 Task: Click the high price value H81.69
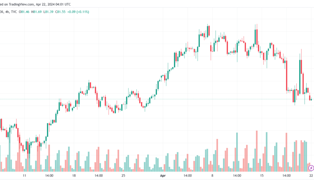point(37,12)
